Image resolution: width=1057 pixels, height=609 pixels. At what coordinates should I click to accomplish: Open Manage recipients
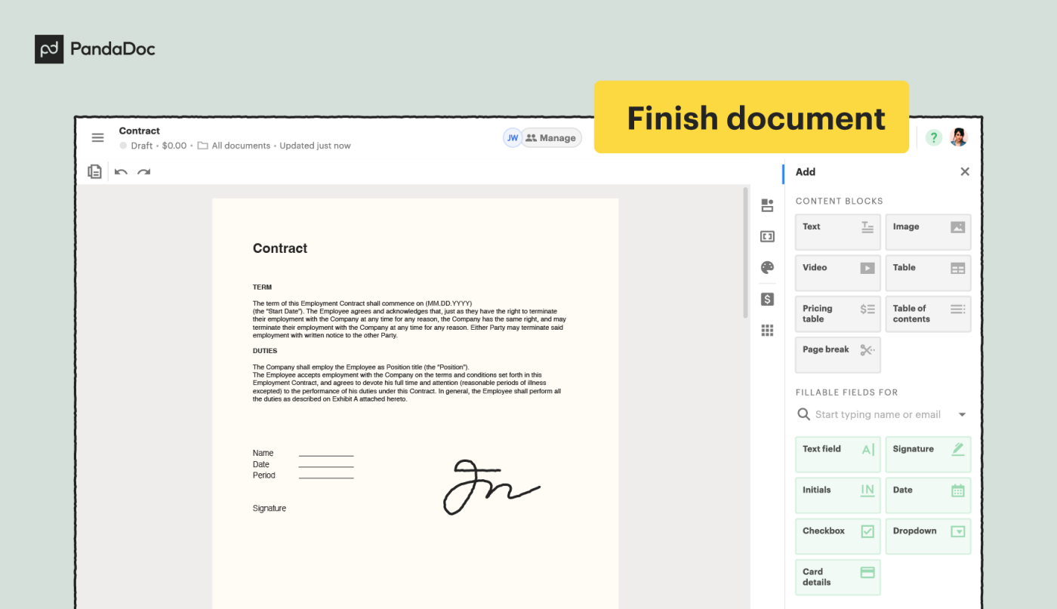tap(551, 137)
